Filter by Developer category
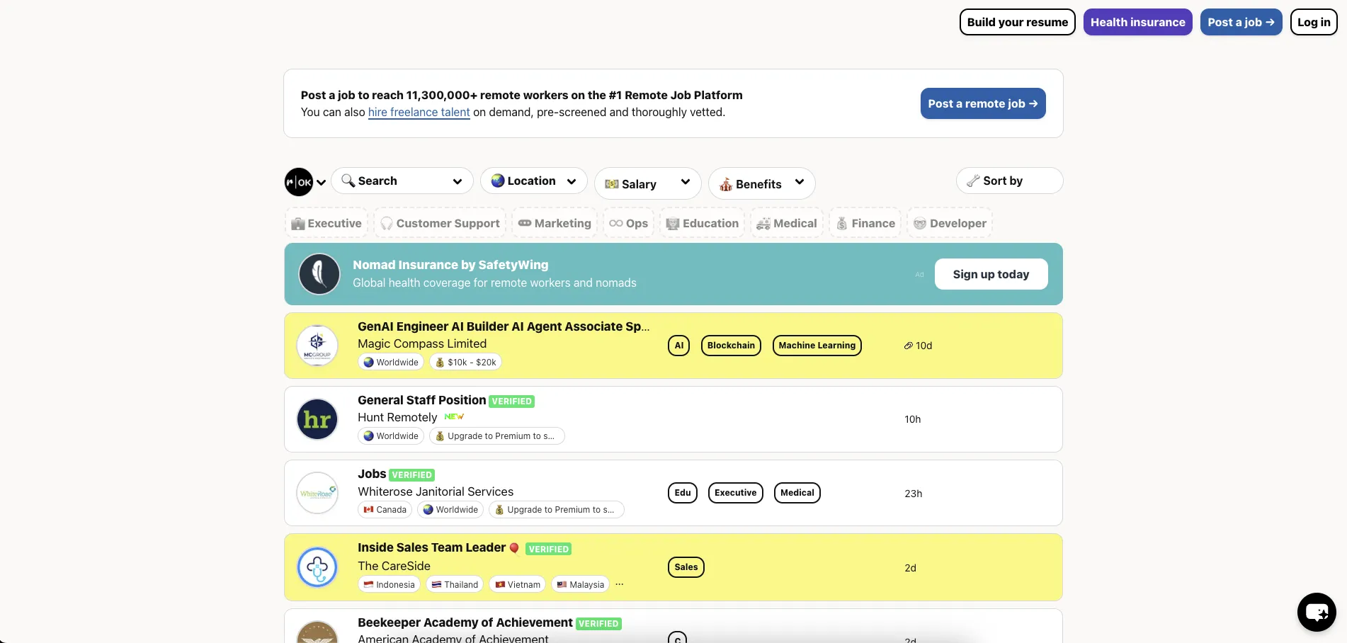Image resolution: width=1347 pixels, height=643 pixels. 950,223
